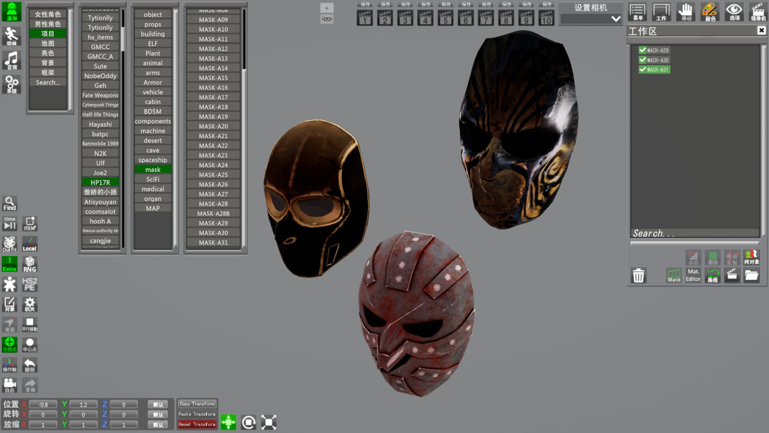Open the Add items panel icon
This screenshot has height=433, width=769.
tap(11, 11)
